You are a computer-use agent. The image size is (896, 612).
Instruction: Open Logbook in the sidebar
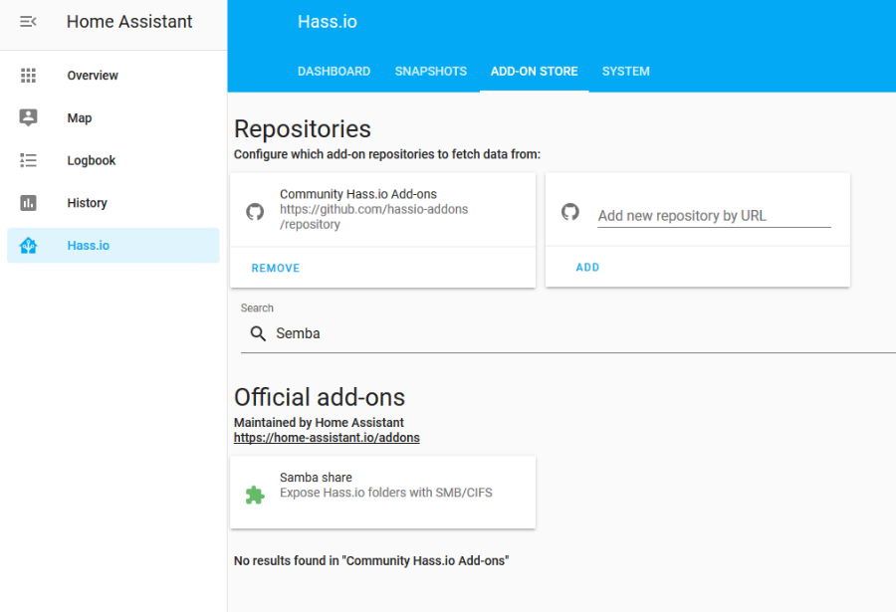point(113,160)
